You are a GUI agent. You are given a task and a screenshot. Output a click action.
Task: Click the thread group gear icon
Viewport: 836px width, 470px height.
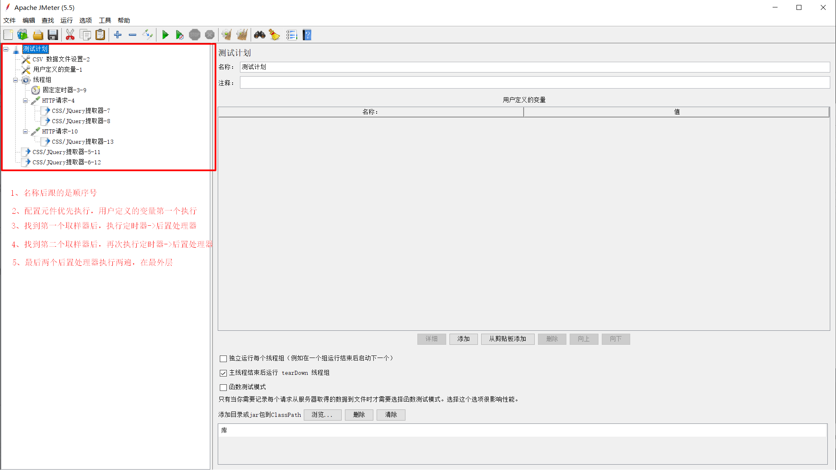coord(26,80)
